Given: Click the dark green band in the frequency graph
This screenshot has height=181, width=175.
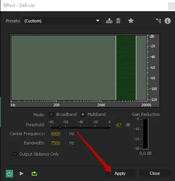Looking at the screenshot, I should point(126,67).
